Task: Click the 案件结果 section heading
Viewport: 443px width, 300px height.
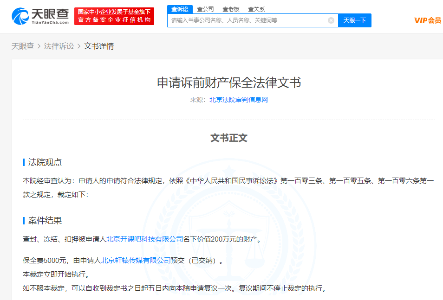Action: (x=45, y=220)
